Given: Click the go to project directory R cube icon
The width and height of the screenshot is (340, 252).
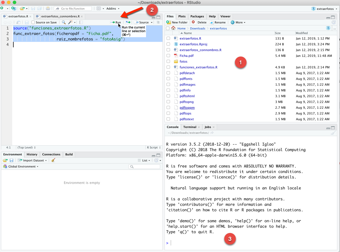Looking at the screenshot, I should click(328, 28).
